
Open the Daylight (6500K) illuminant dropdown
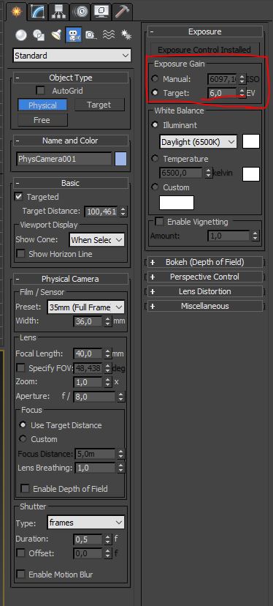click(x=199, y=142)
